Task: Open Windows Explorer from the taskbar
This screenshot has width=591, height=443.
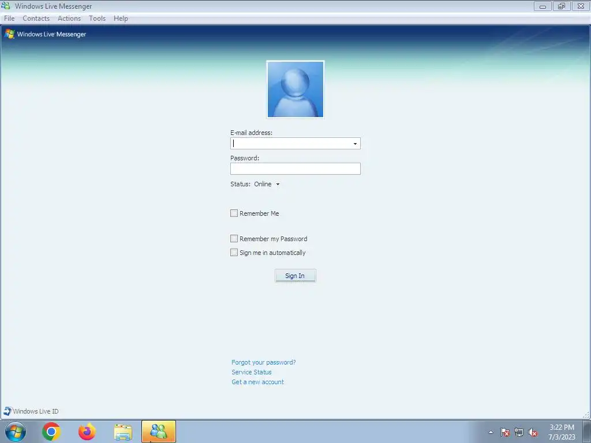Action: pos(123,432)
